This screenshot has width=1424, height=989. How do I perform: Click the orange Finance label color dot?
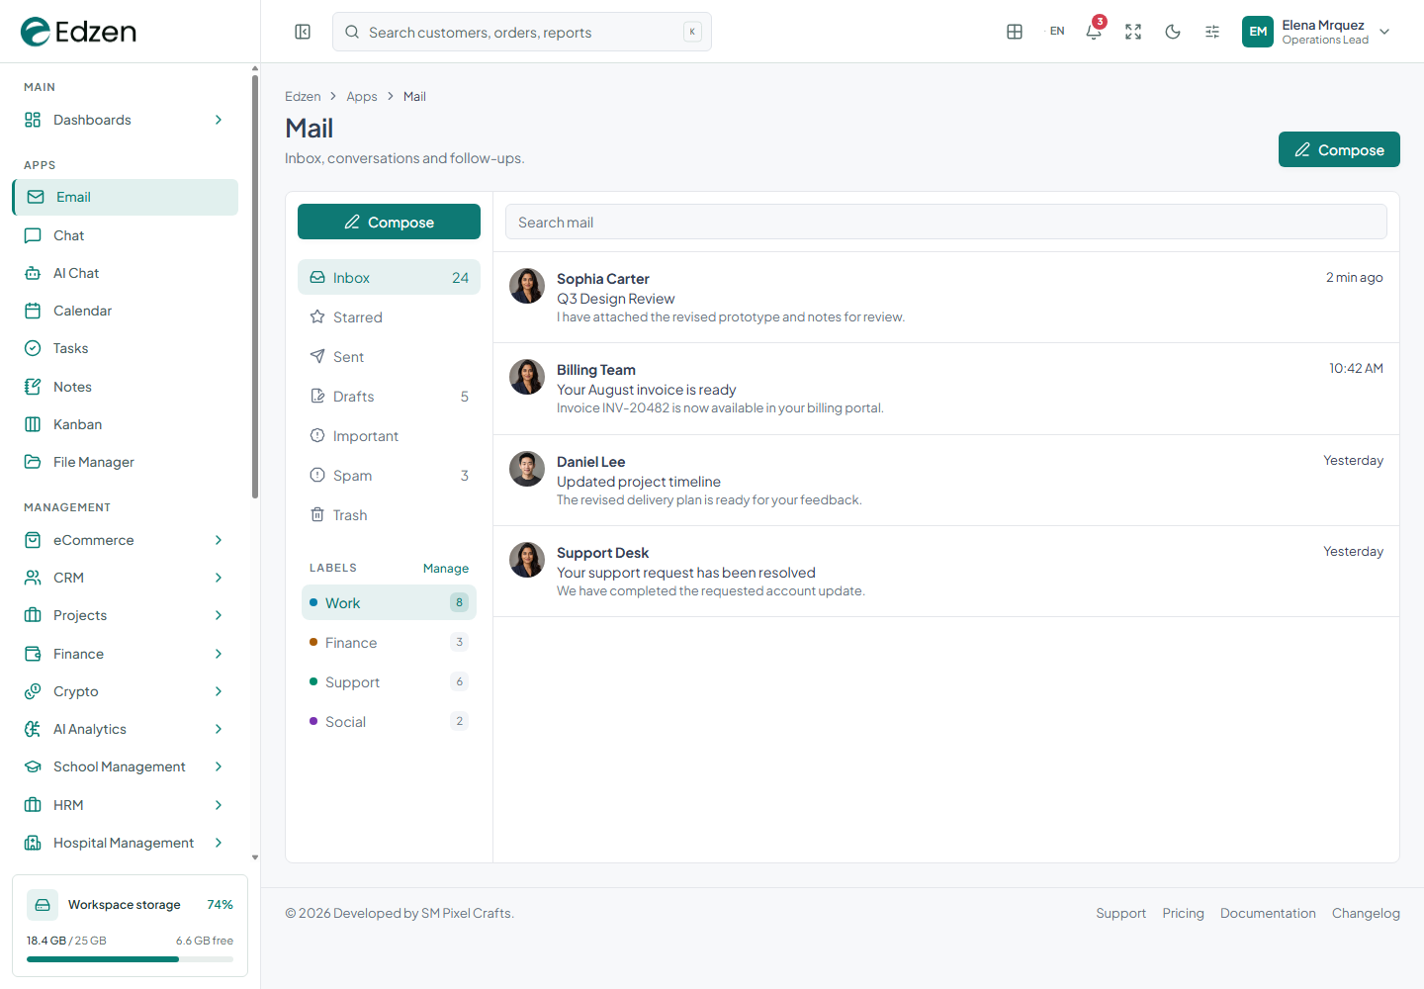(x=313, y=642)
